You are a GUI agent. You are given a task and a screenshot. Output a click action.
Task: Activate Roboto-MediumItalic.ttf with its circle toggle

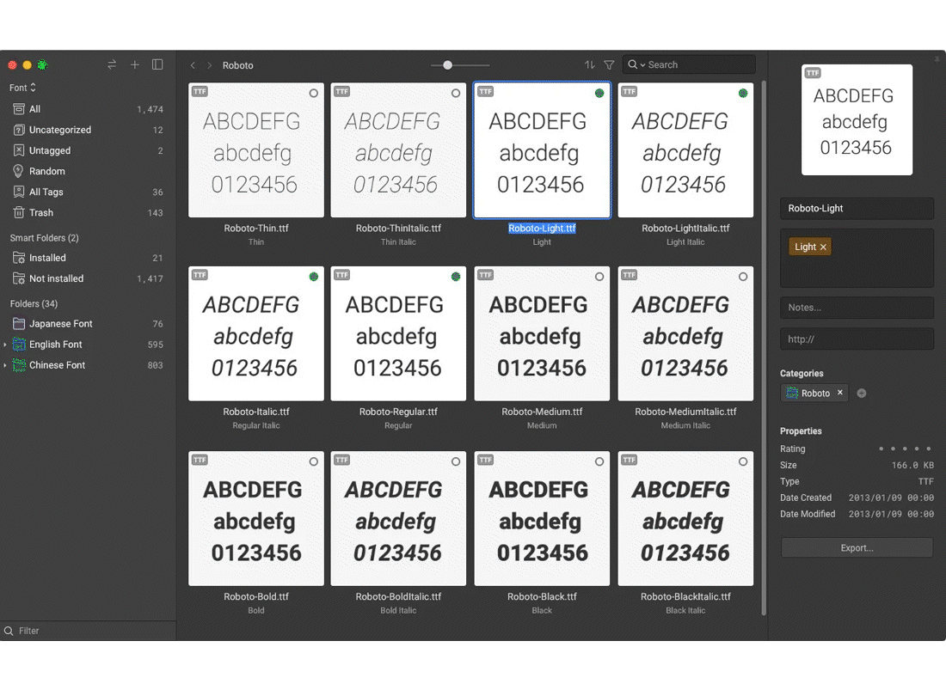tap(743, 277)
